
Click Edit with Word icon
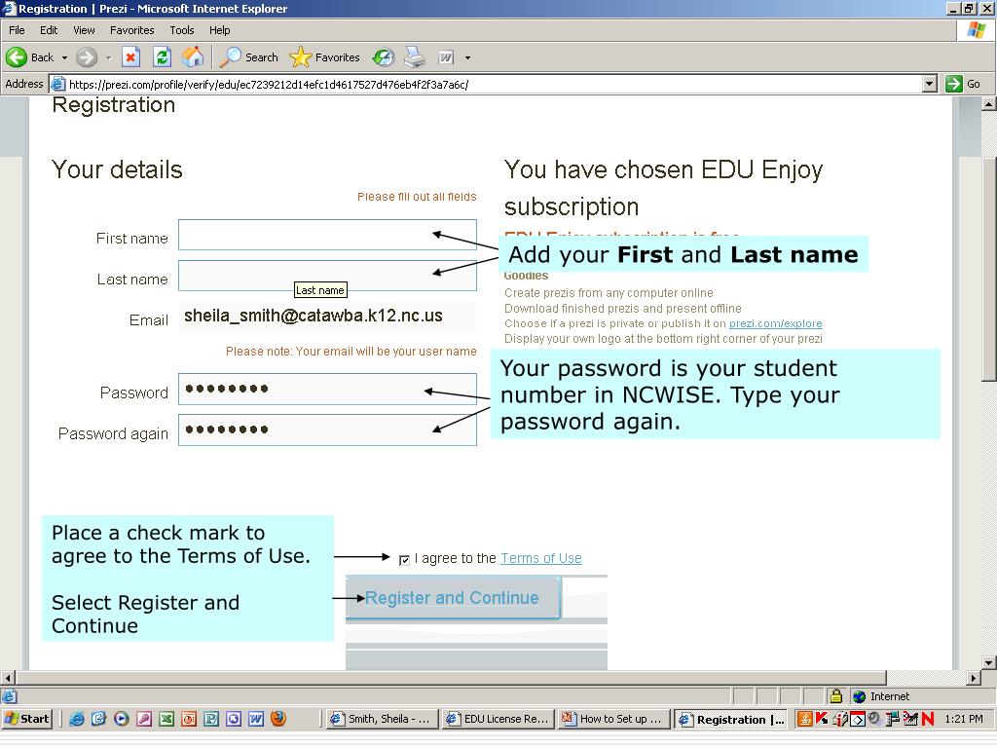(446, 57)
